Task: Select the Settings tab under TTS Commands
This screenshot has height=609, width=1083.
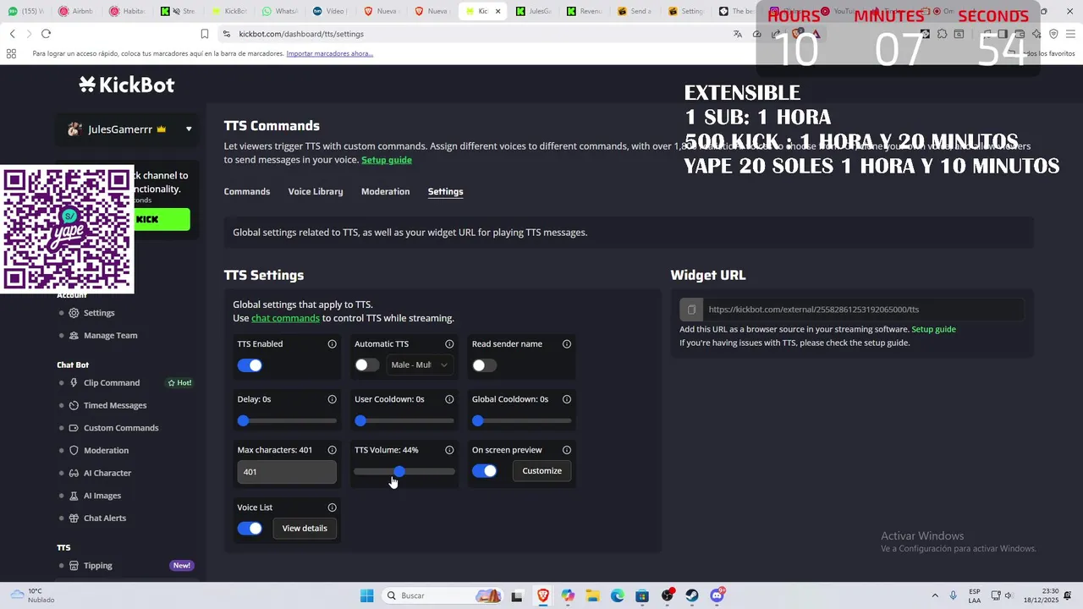Action: [445, 191]
